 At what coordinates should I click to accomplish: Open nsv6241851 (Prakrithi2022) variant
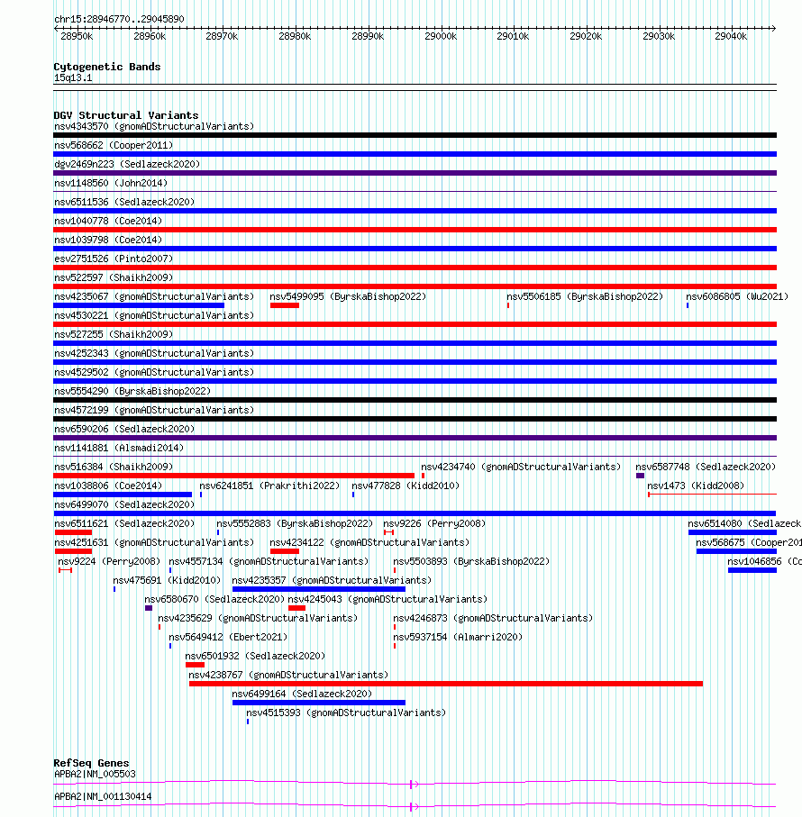269,486
